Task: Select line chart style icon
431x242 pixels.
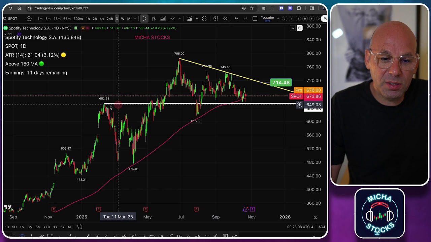Action: tap(172, 18)
